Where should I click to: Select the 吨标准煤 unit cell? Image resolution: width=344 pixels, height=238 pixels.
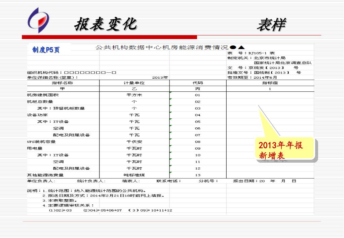[x=134, y=175]
